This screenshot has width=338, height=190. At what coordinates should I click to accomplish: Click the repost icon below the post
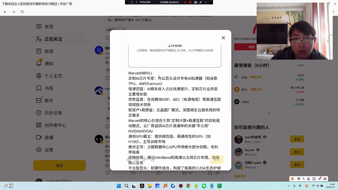(x=133, y=173)
